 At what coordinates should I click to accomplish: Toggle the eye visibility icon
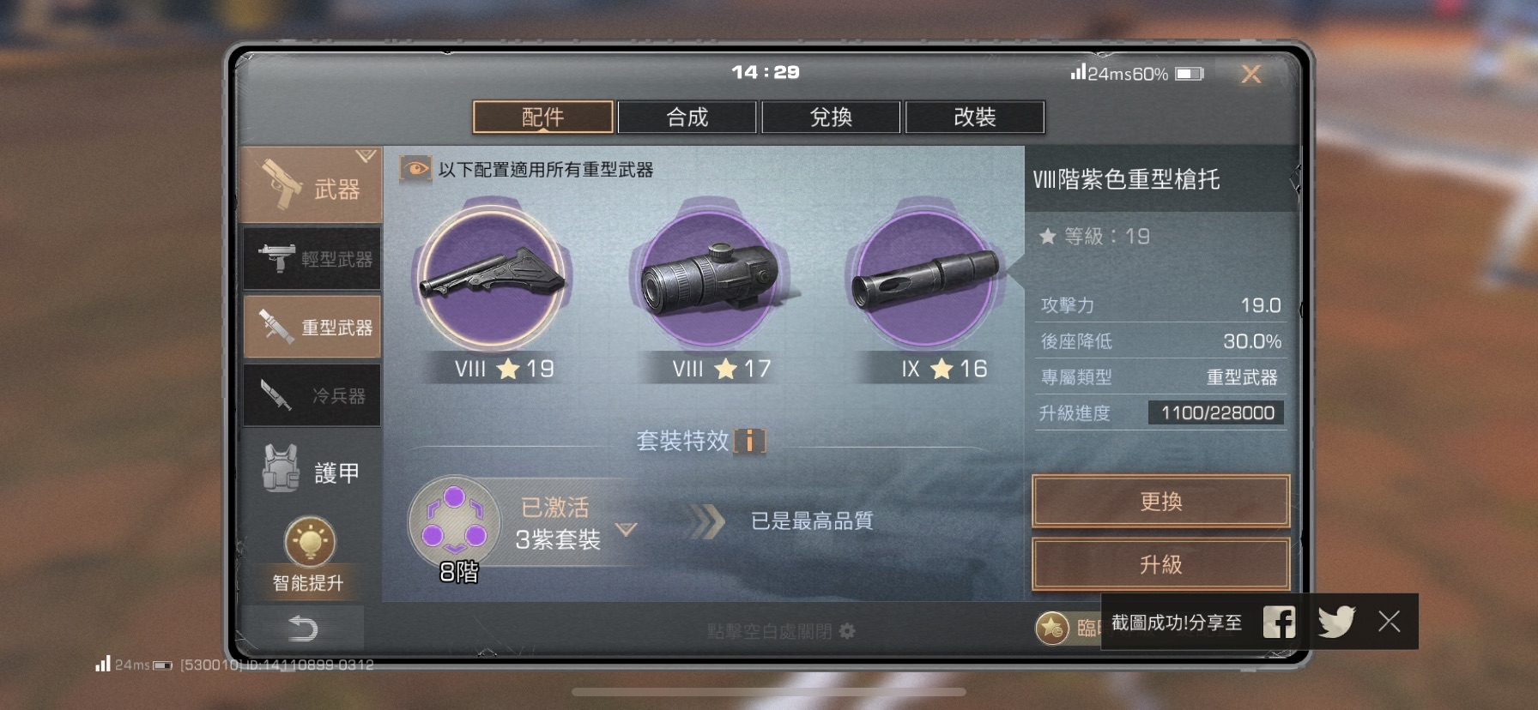click(x=415, y=169)
